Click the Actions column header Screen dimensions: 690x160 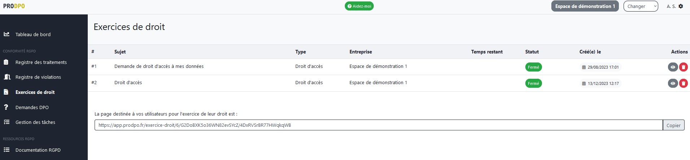pos(679,52)
